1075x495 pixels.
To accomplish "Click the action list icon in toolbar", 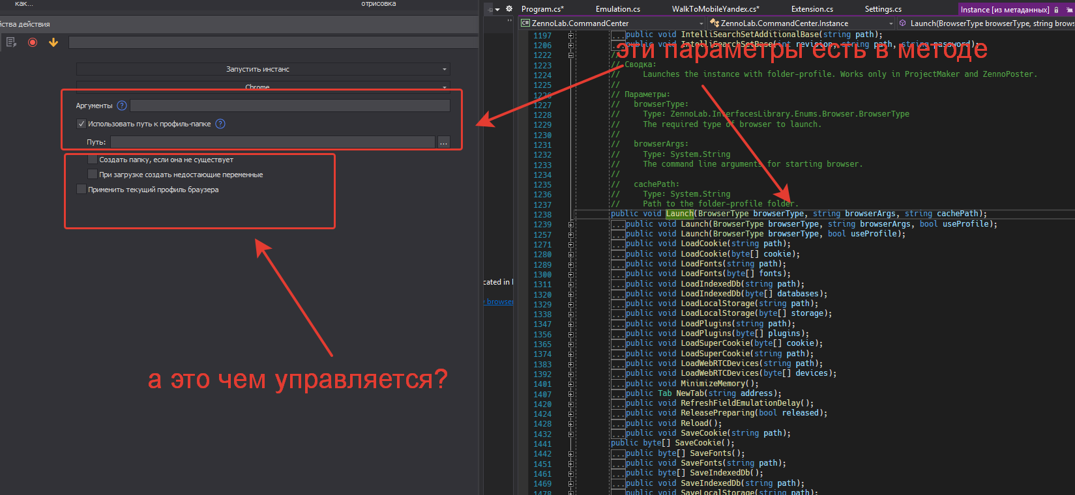I will click(x=11, y=42).
